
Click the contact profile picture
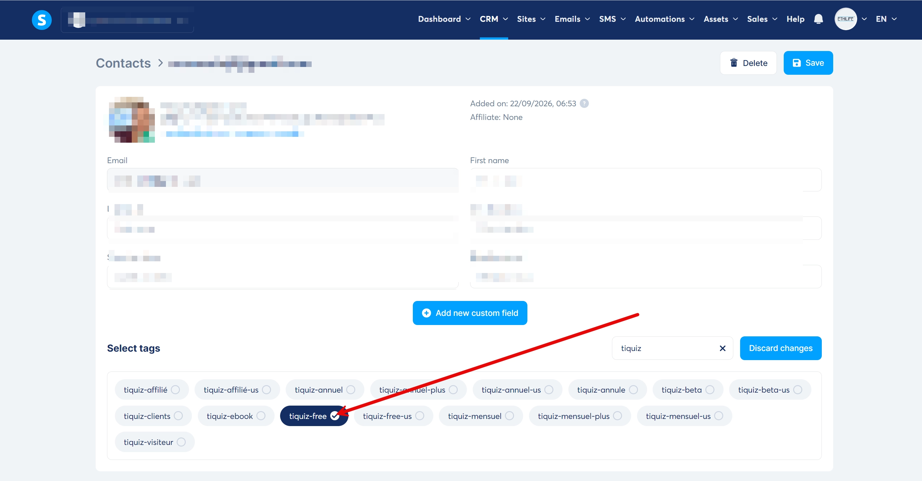pos(132,120)
